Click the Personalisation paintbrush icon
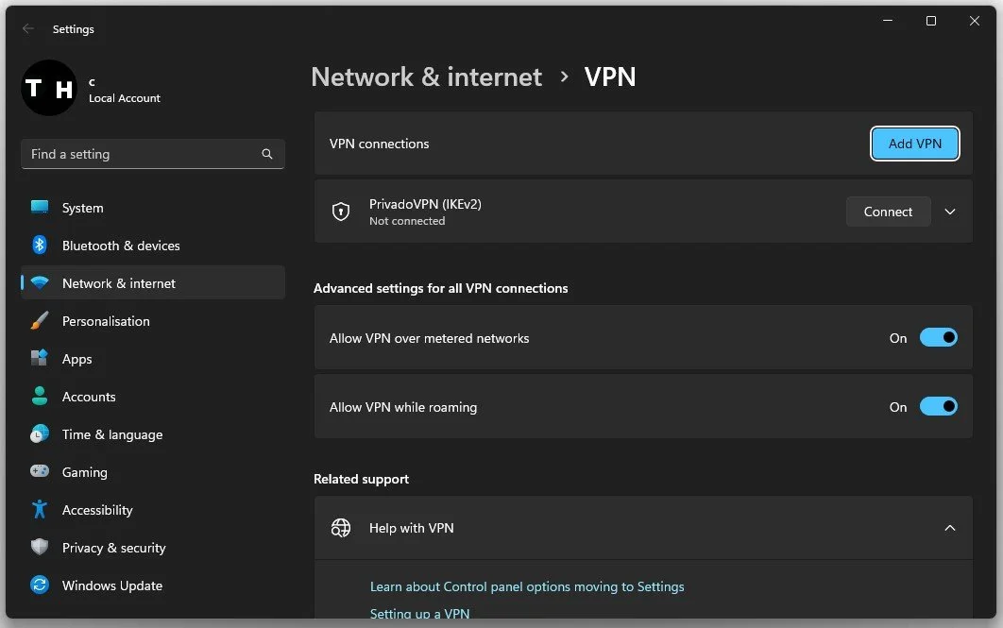Viewport: 1003px width, 628px height. (40, 320)
